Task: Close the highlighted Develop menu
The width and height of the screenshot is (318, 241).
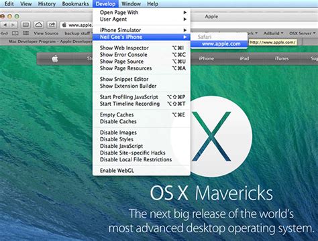Action: tap(105, 4)
